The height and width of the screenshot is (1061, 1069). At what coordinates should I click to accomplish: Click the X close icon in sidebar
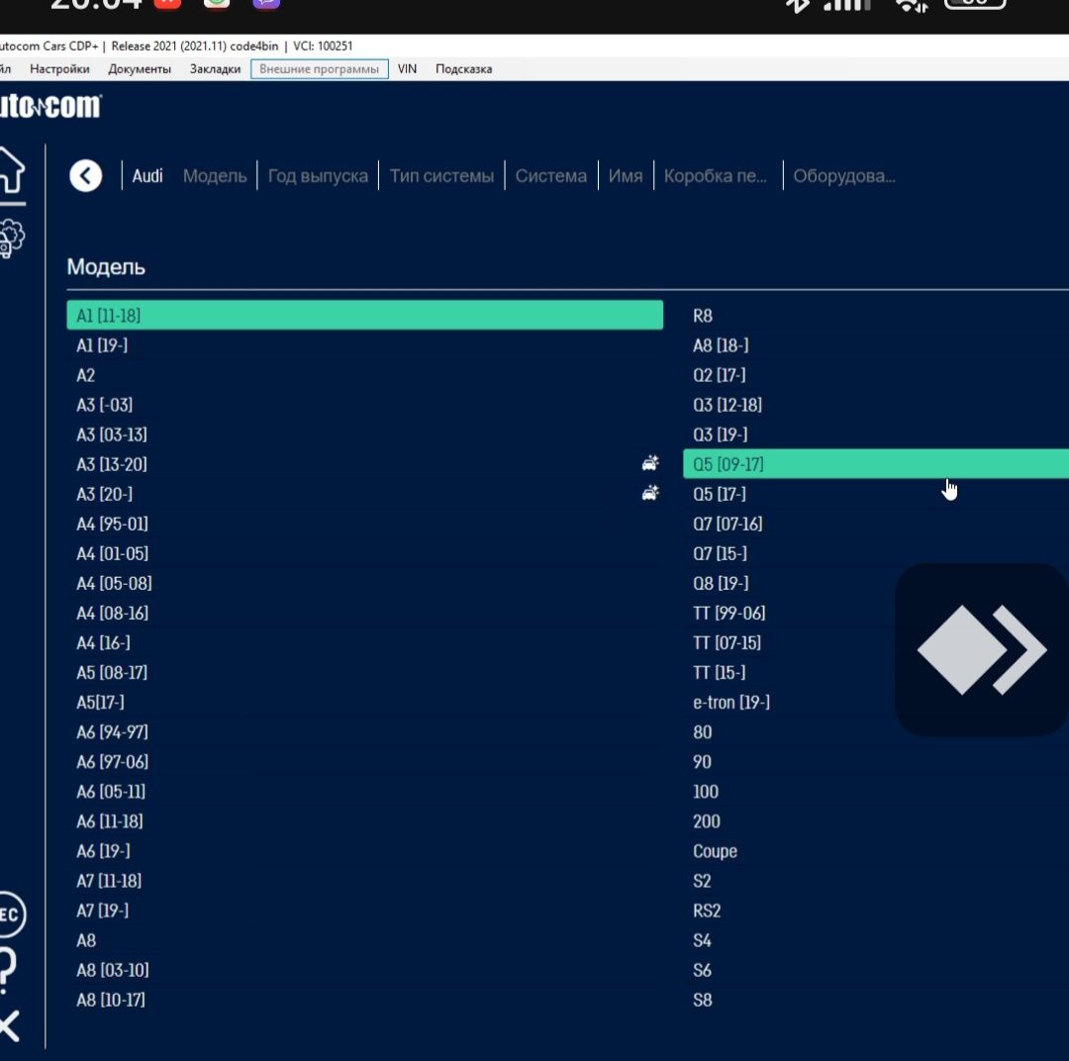point(10,1026)
